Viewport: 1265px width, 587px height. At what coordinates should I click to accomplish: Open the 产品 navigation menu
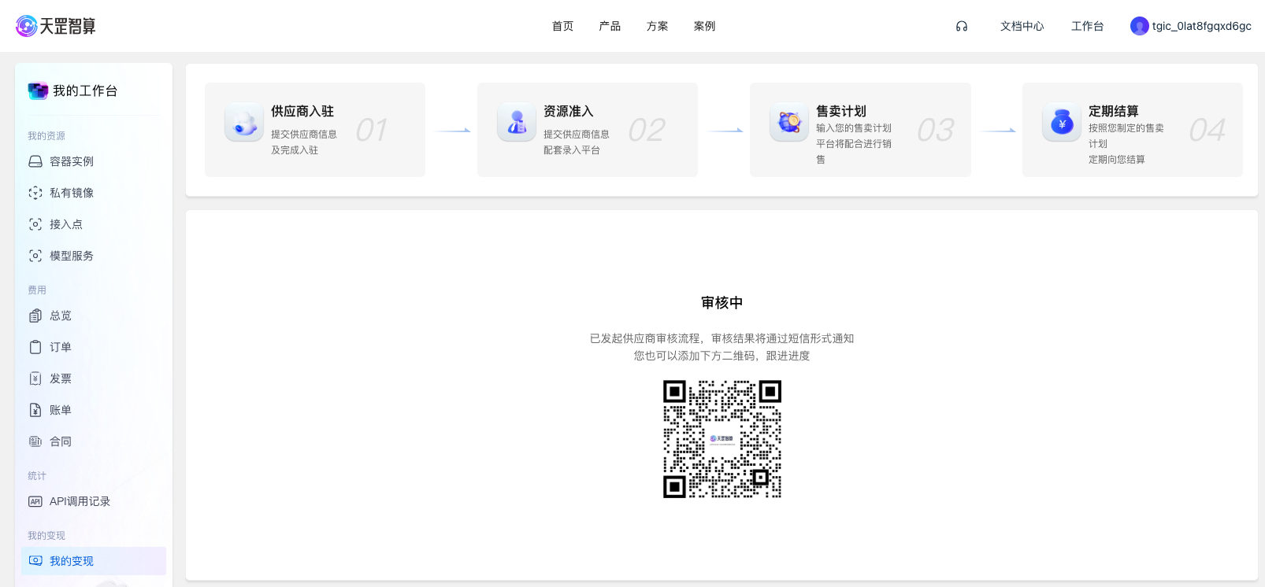tap(610, 26)
